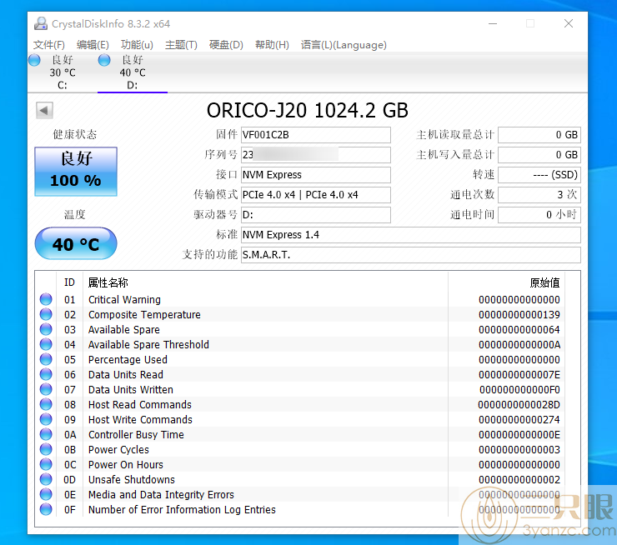The width and height of the screenshot is (617, 545).
Task: Click the host writes total field (主机写入量总计)
Action: coord(539,155)
